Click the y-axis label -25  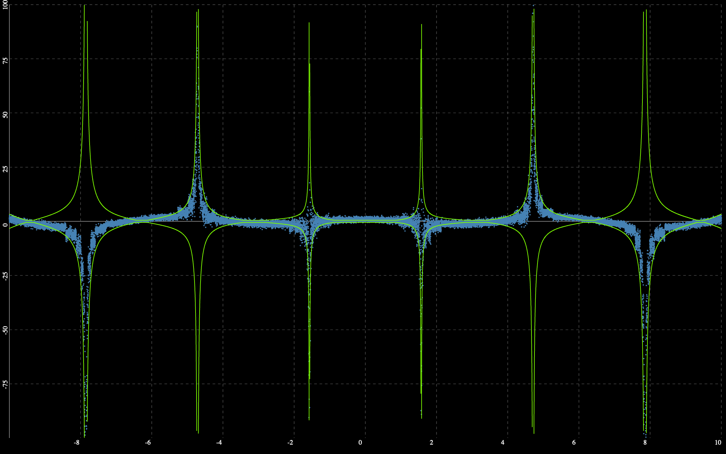click(5, 276)
